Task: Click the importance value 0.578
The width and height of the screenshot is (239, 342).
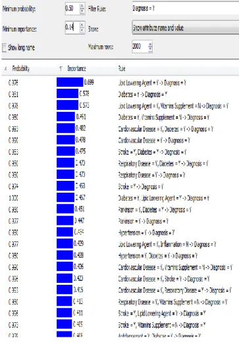Action: pos(84,94)
